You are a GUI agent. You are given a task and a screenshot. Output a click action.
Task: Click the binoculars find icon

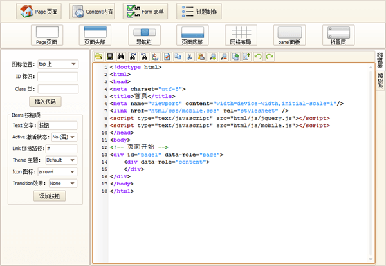pos(122,57)
